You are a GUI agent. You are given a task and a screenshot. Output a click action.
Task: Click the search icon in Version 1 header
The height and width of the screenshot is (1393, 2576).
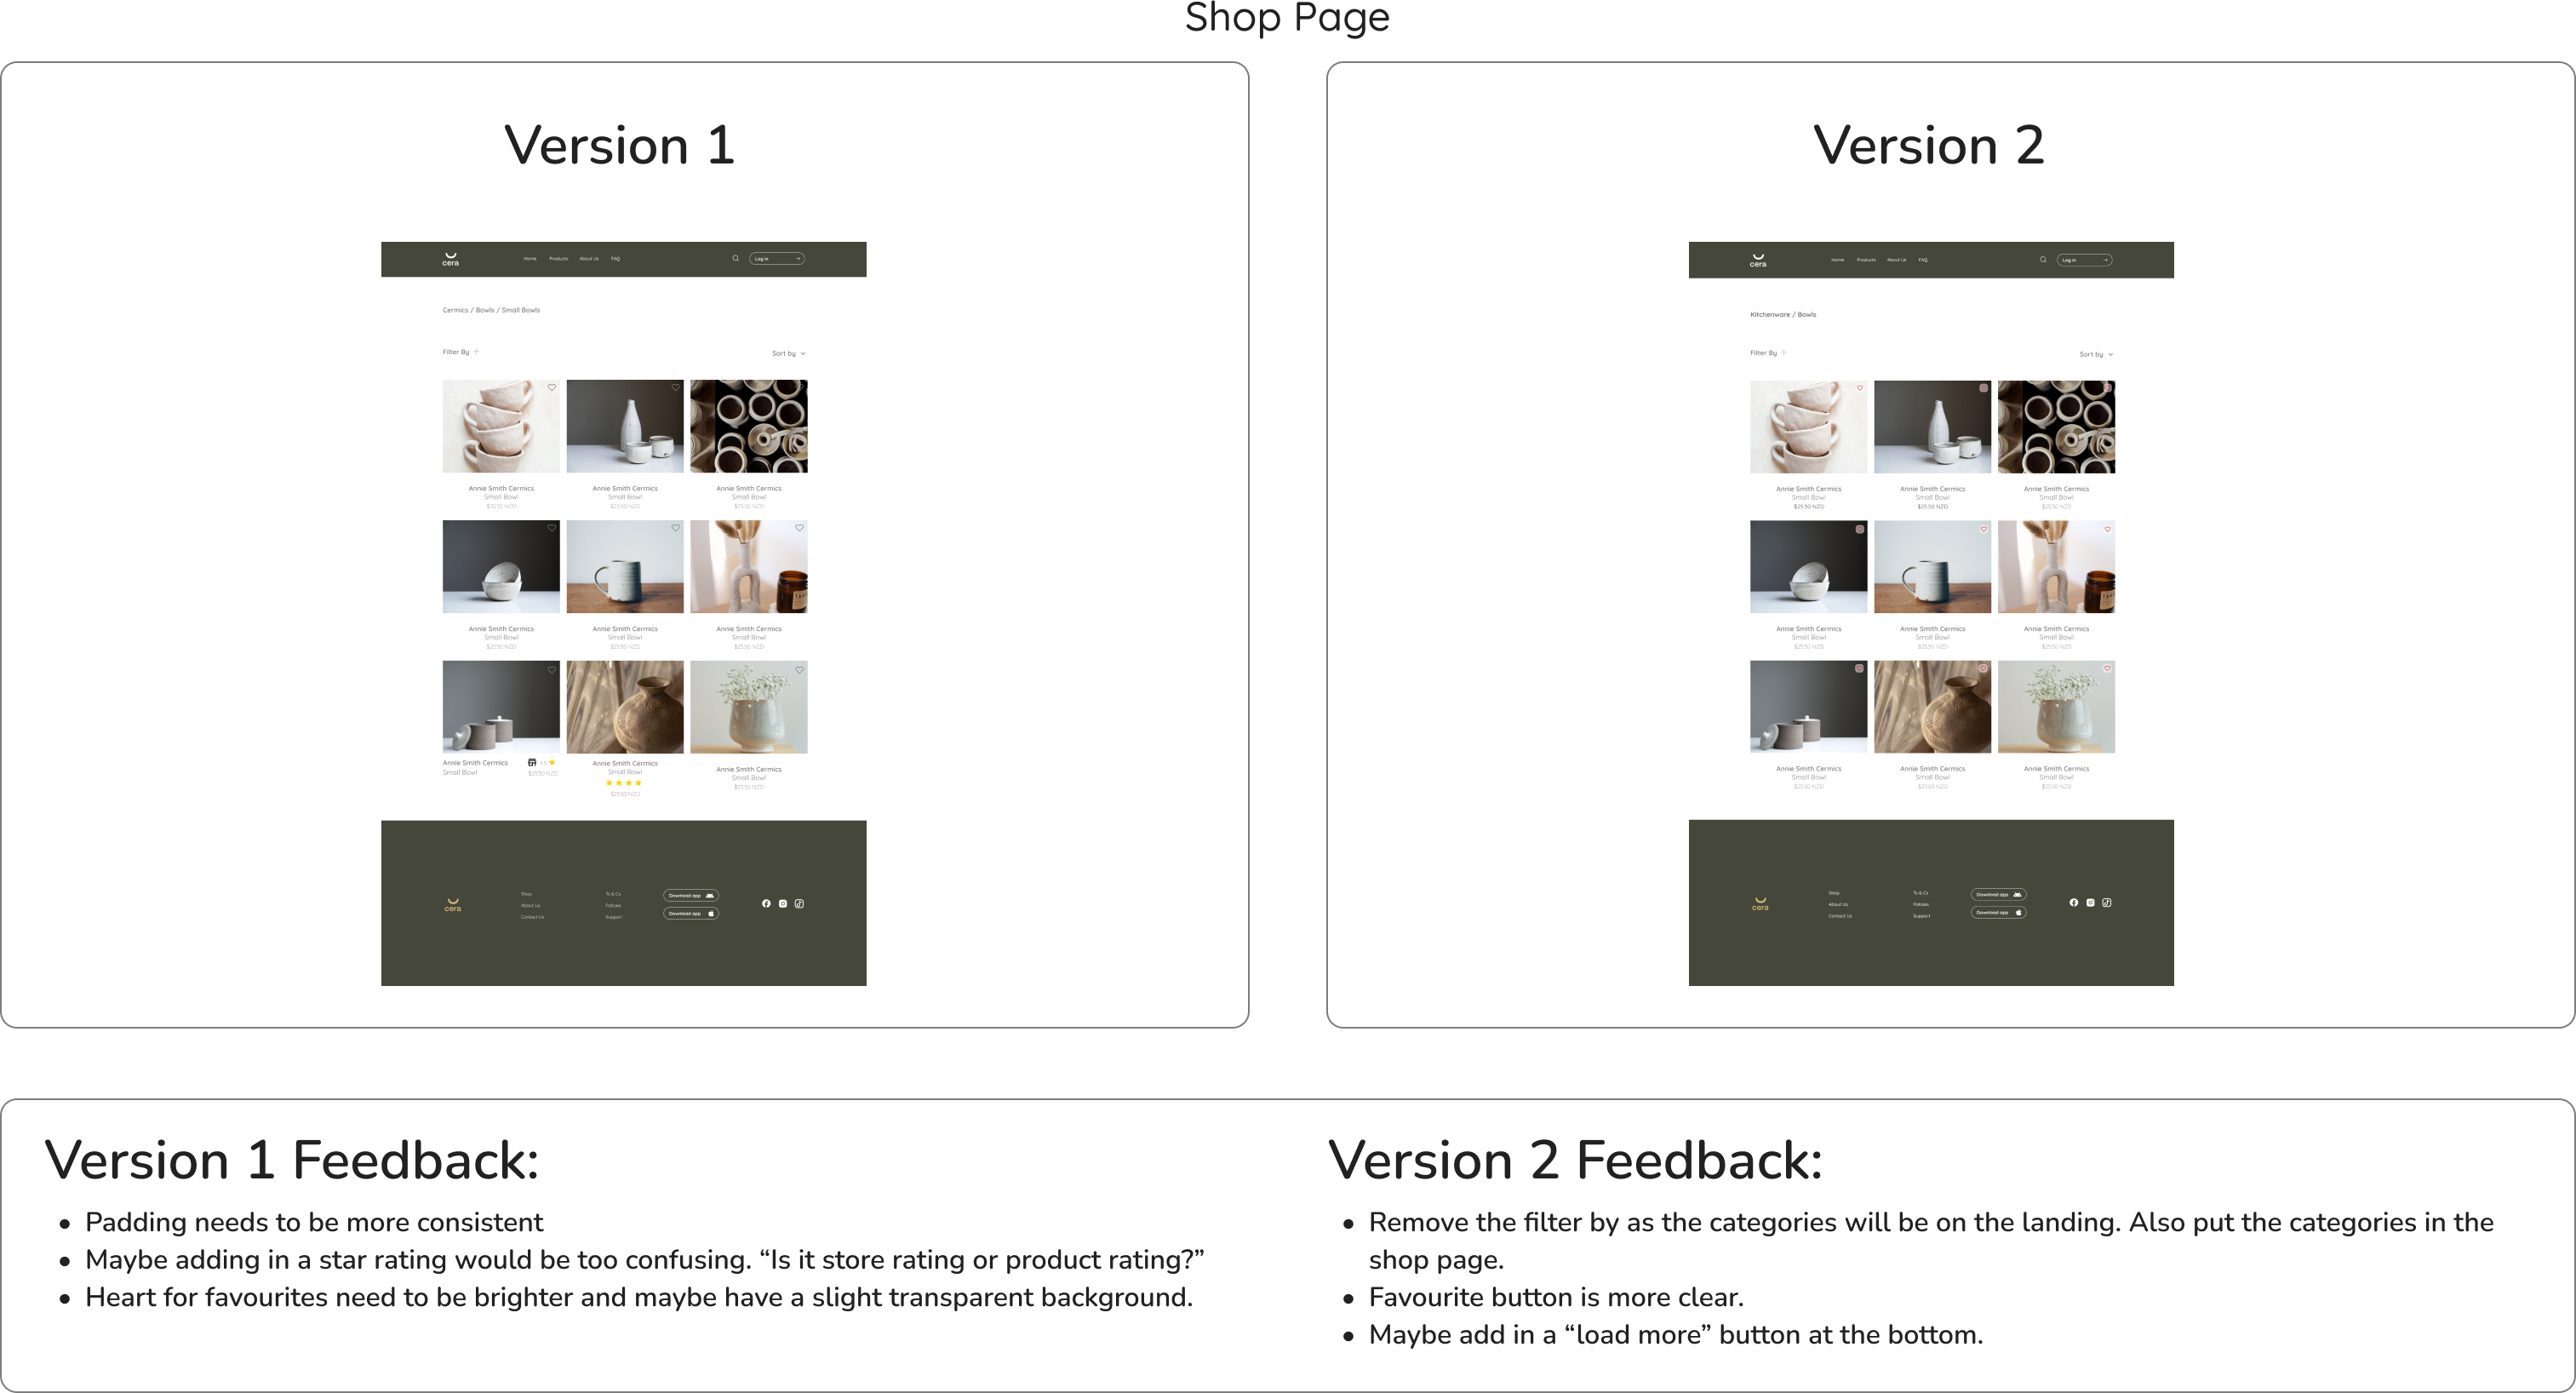coord(735,258)
